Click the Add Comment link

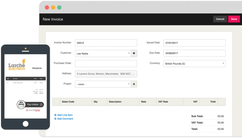[x=65, y=119]
